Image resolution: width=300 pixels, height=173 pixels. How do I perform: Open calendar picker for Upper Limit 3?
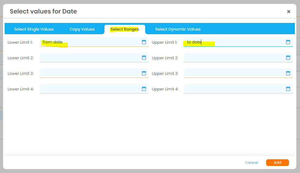tap(288, 73)
